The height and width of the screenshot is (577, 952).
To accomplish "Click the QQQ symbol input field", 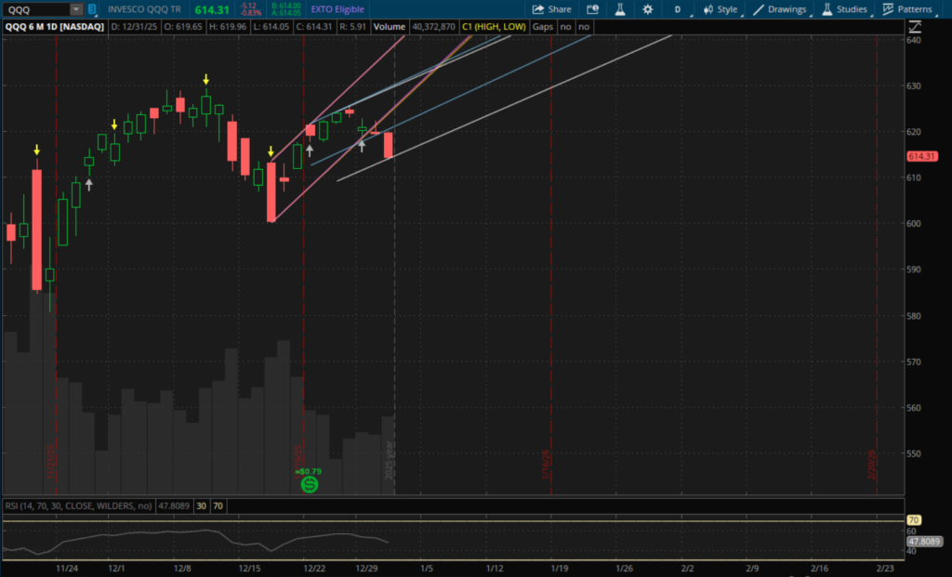I will coord(35,9).
